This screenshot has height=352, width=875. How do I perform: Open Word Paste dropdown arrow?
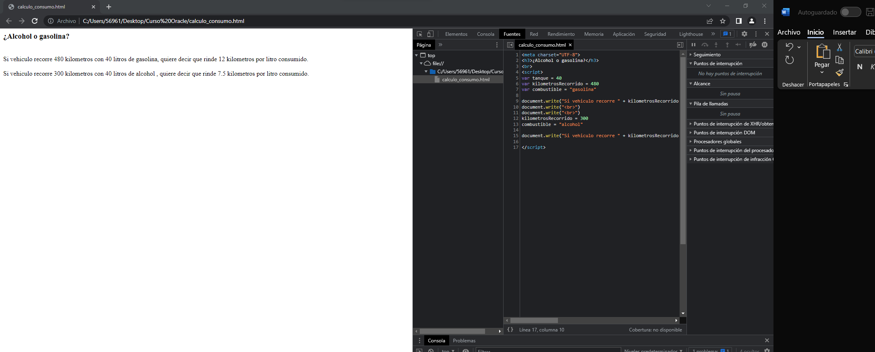pos(822,72)
